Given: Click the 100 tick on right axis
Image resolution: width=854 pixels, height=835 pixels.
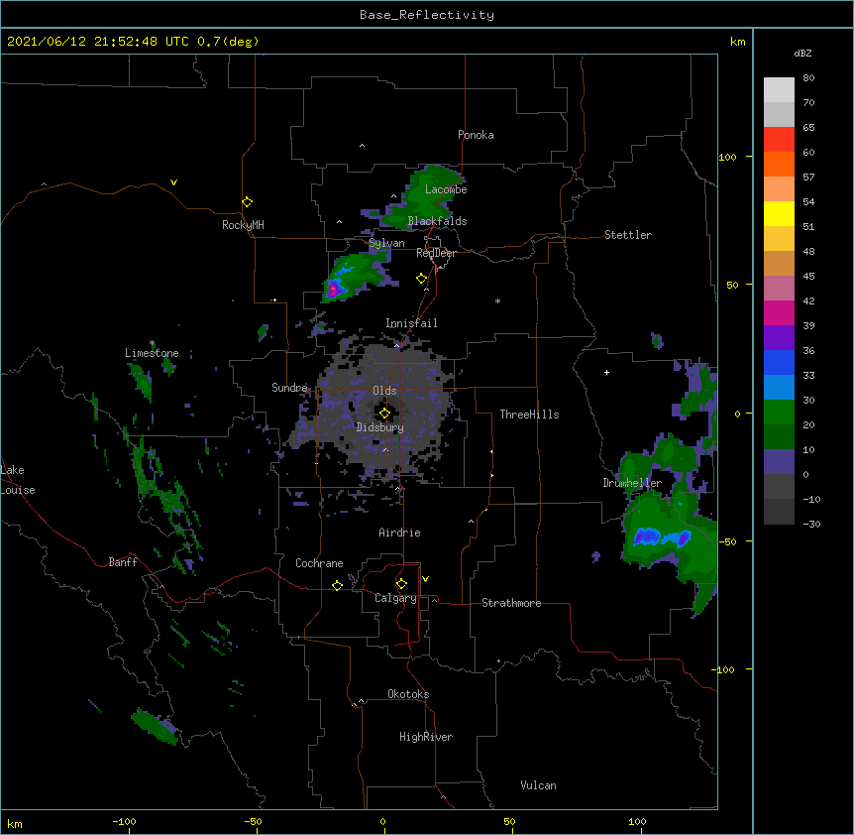Looking at the screenshot, I should tap(727, 158).
